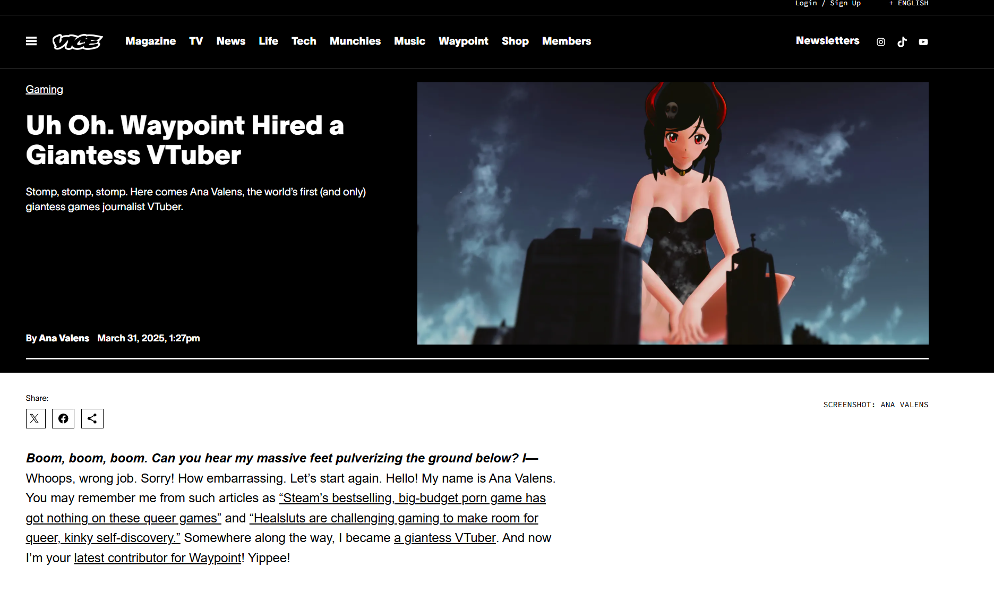
Task: Open the generic share options icon
Action: pyautogui.click(x=92, y=418)
